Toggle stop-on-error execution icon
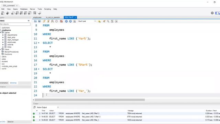Image resolution: width=220 pixels, height=124 pixels. coord(61,21)
